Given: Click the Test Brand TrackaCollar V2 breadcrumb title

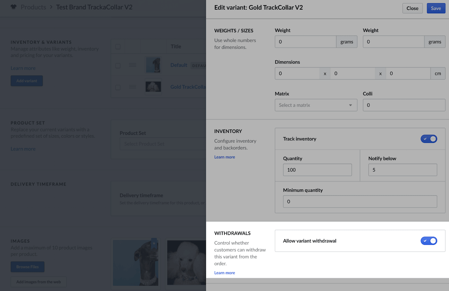Looking at the screenshot, I should coord(94,7).
